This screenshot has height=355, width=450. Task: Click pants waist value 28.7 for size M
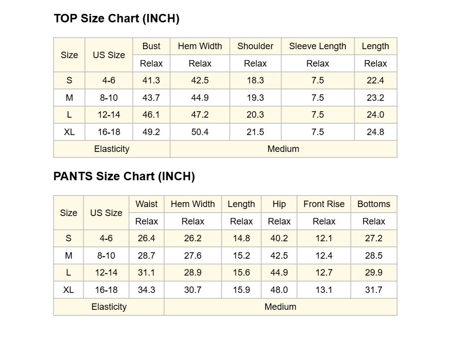point(146,255)
